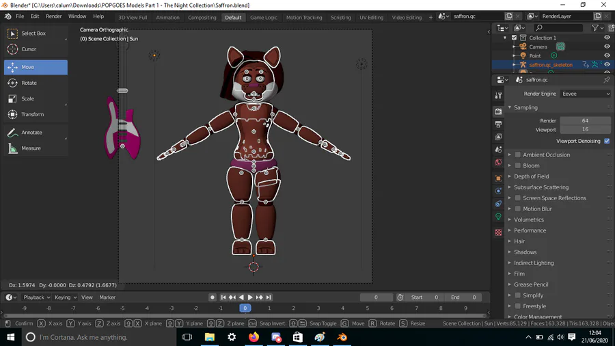The height and width of the screenshot is (346, 615).
Task: Open the Scene properties tab
Action: click(498, 150)
